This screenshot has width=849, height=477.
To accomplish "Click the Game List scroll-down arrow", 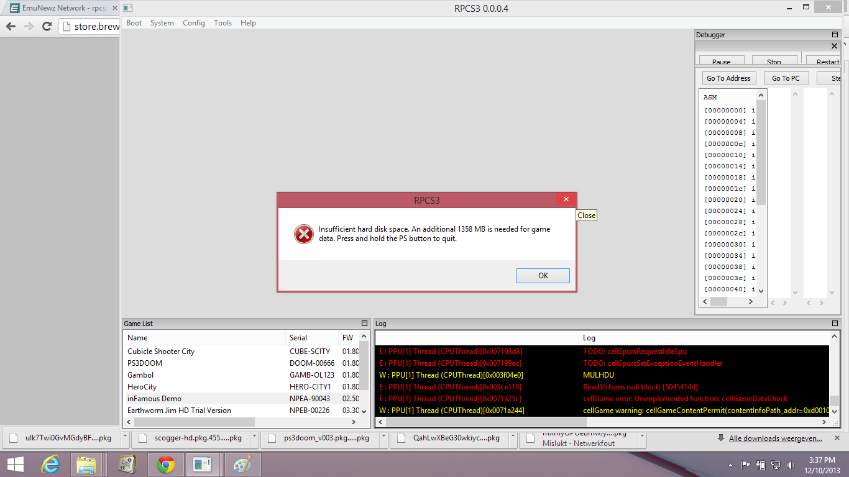I will pyautogui.click(x=364, y=412).
